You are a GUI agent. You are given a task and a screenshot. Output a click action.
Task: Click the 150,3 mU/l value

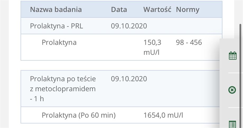tap(152, 47)
